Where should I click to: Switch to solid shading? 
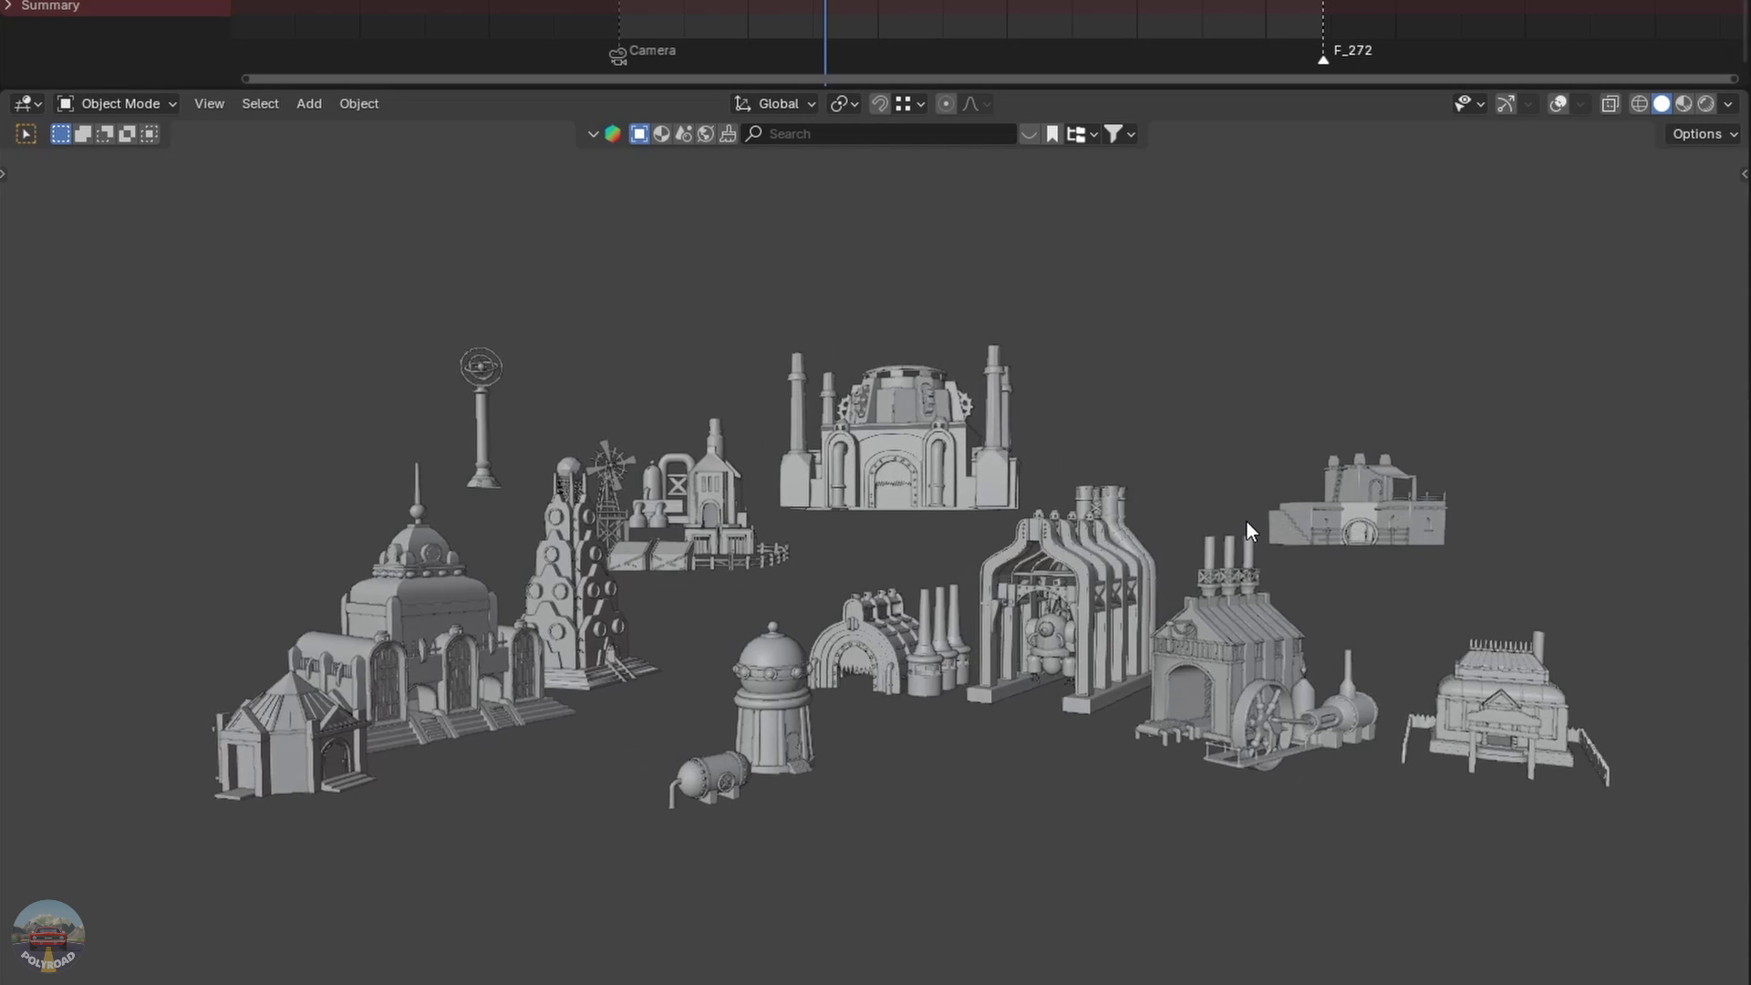click(1662, 104)
